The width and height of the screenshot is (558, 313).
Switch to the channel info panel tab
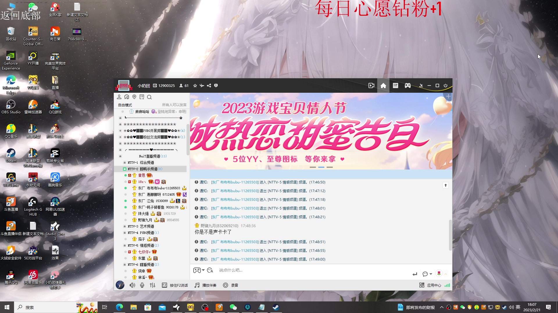tap(395, 85)
